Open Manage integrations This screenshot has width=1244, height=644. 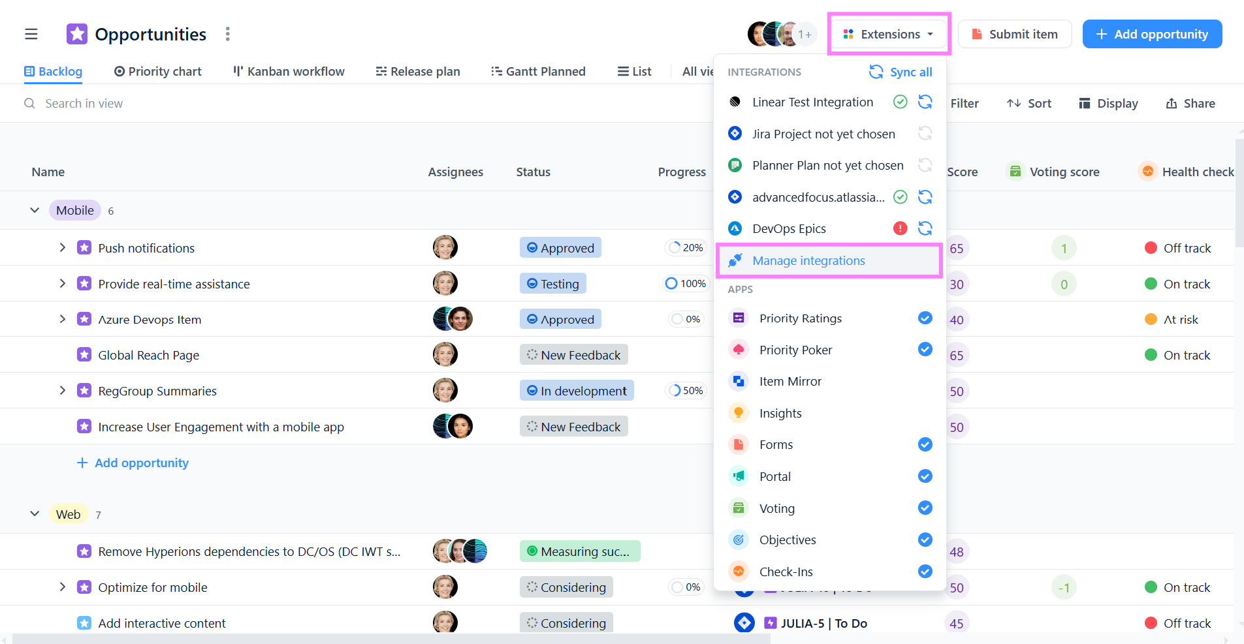tap(829, 260)
